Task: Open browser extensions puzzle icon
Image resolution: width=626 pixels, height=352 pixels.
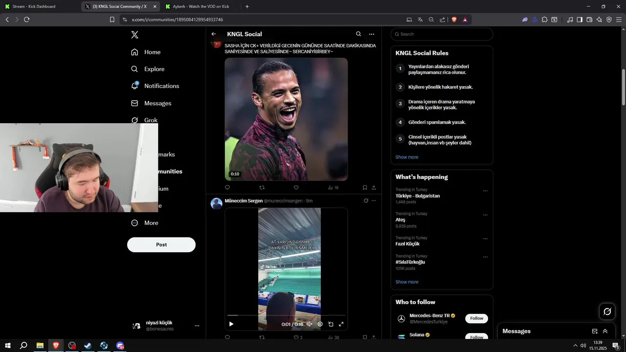Action: [x=544, y=20]
